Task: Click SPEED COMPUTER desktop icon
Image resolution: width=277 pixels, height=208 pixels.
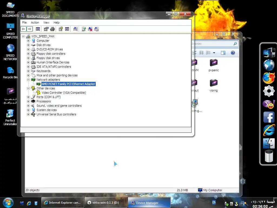Action: (x=10, y=31)
